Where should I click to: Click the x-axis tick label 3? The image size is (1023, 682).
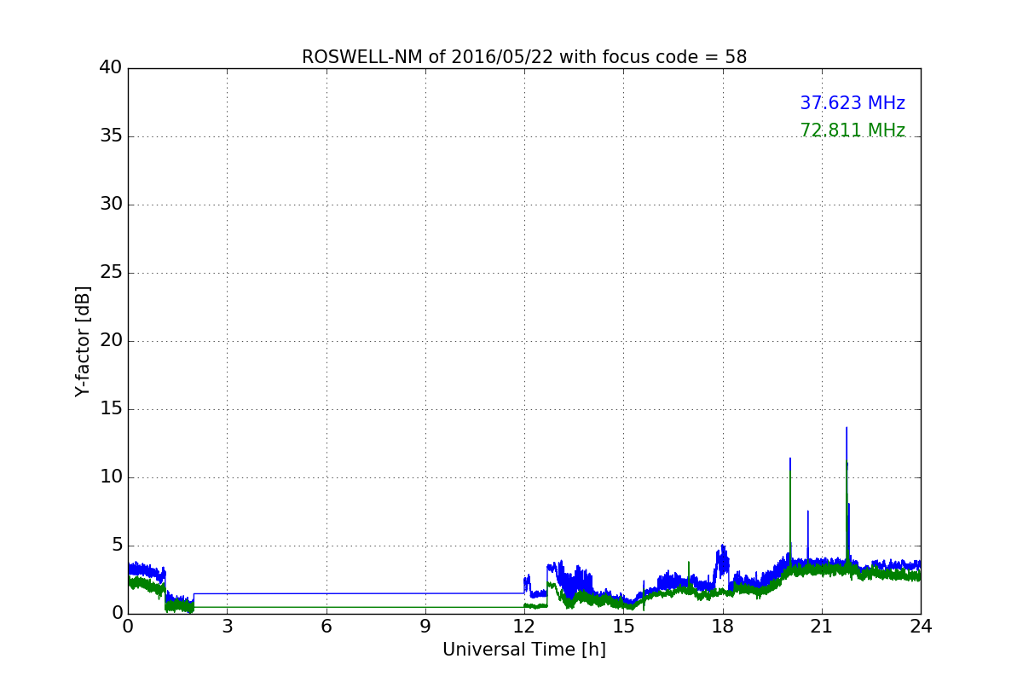coord(227,627)
